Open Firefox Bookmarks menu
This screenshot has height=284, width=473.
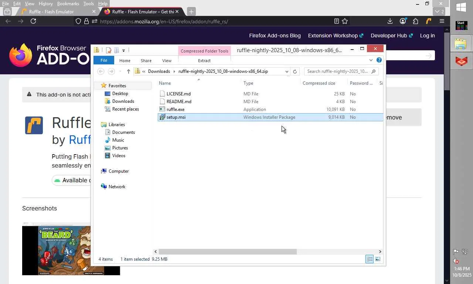[x=68, y=4]
